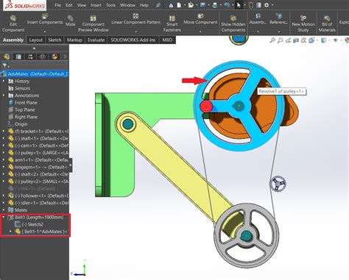Image resolution: width=349 pixels, height=280 pixels.
Task: Open the Move Component dropdown arrow
Action: (x=200, y=32)
